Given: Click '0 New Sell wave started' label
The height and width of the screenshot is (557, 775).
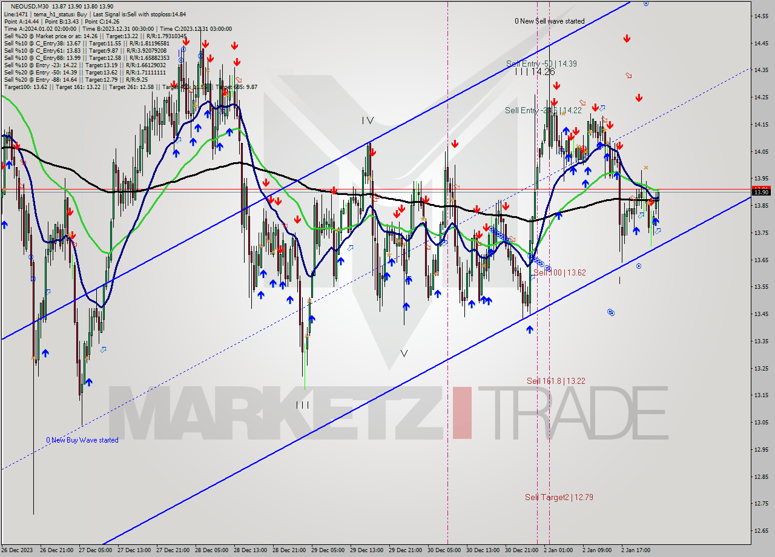Looking at the screenshot, I should tap(550, 21).
